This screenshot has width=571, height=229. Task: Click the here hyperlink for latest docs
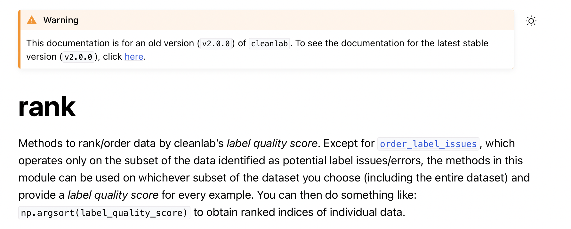pyautogui.click(x=134, y=56)
